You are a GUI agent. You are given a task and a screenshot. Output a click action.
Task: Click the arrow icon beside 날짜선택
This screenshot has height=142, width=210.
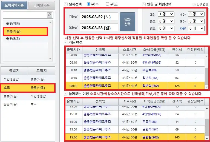(x=66, y=4)
